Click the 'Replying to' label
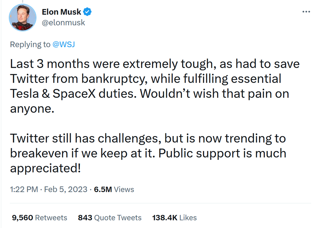The width and height of the screenshot is (317, 228). [x=30, y=44]
